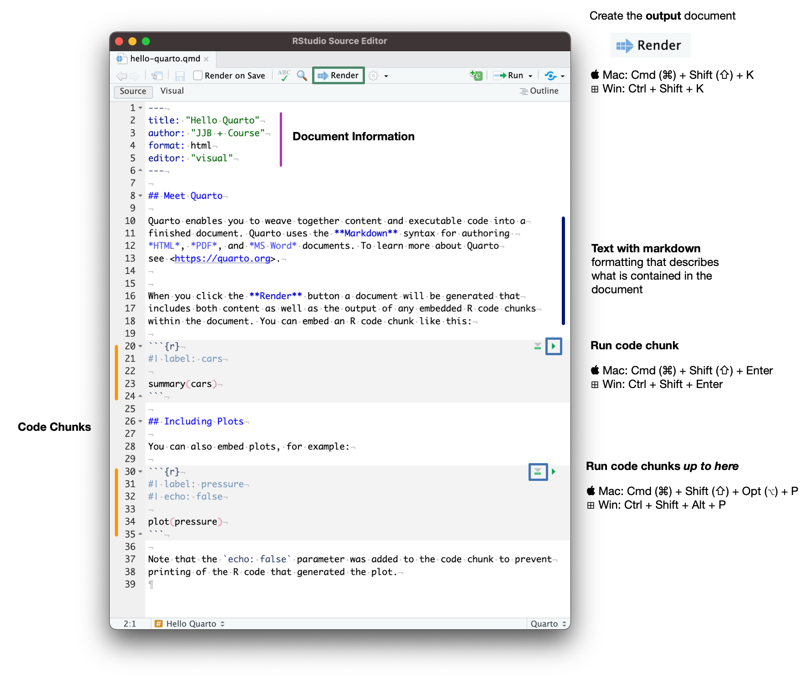
Task: Check spelling using the ABC icon
Action: (x=284, y=76)
